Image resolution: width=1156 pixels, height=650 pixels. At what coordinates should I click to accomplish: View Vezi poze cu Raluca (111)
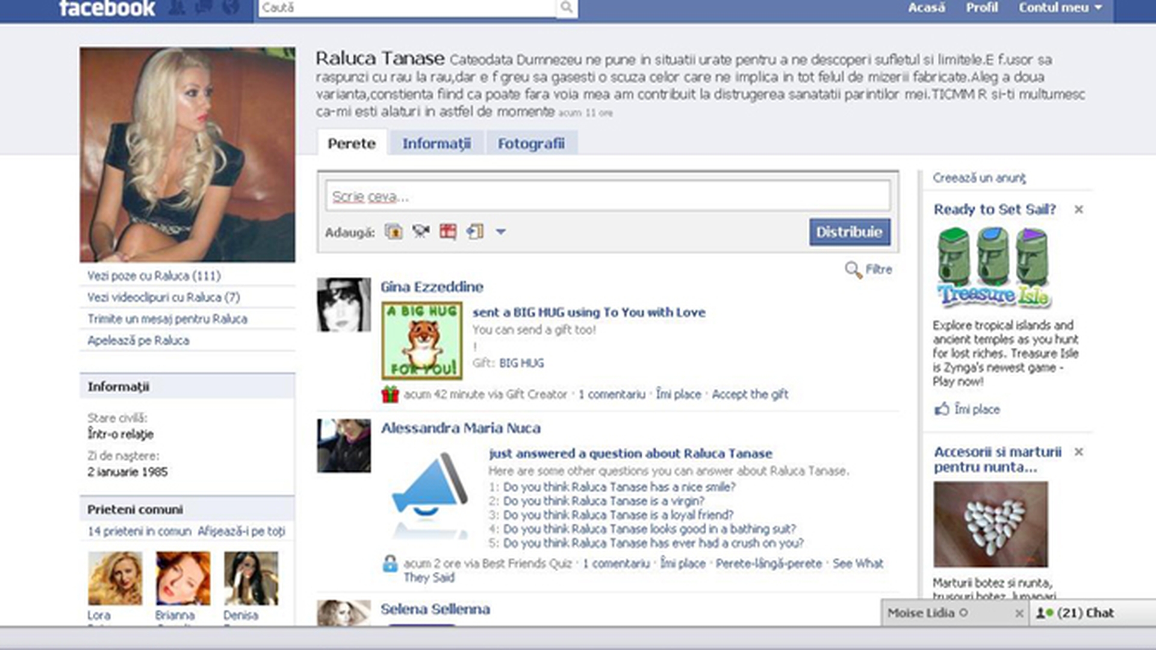(x=154, y=276)
